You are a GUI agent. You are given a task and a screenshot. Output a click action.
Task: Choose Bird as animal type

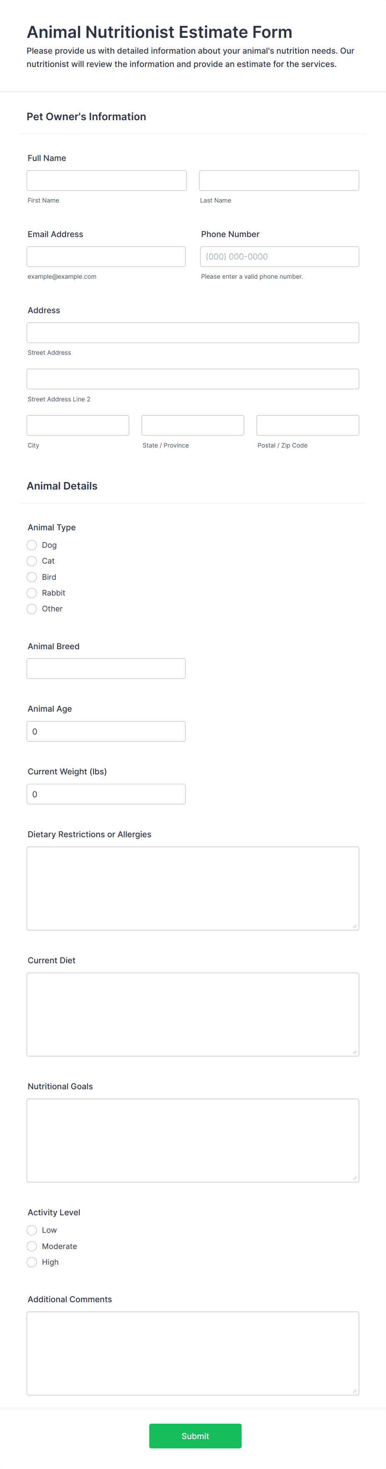coord(32,577)
